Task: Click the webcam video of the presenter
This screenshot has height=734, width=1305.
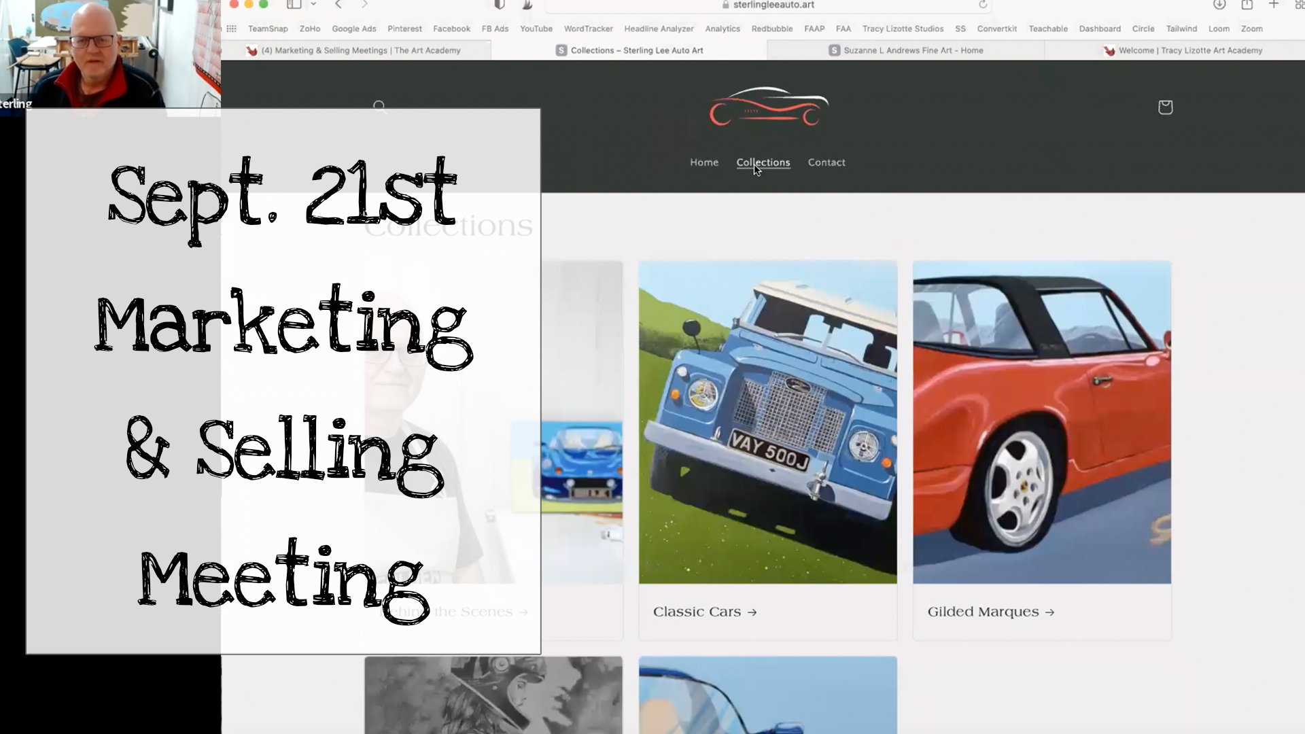Action: (110, 54)
